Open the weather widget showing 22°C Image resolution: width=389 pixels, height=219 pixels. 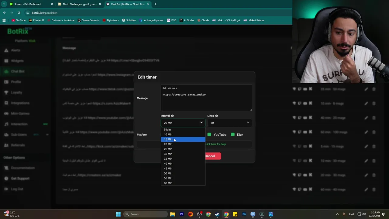pyautogui.click(x=12, y=214)
